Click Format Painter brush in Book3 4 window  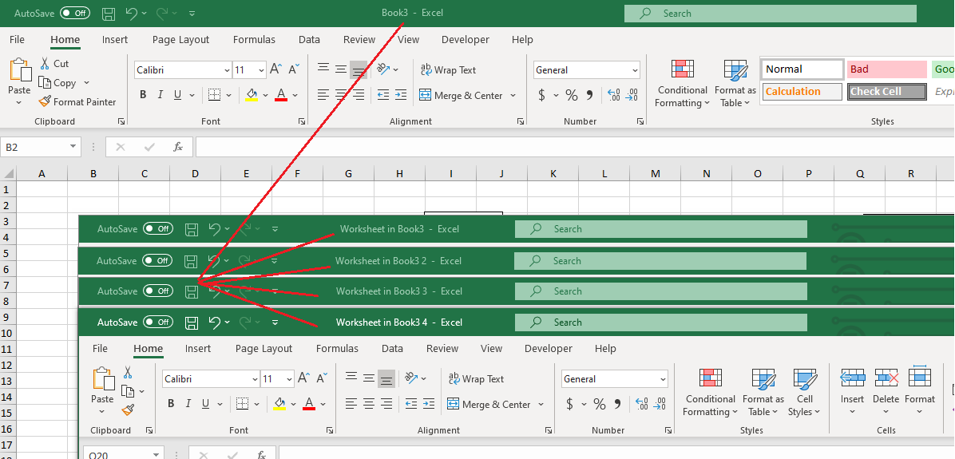click(x=128, y=410)
